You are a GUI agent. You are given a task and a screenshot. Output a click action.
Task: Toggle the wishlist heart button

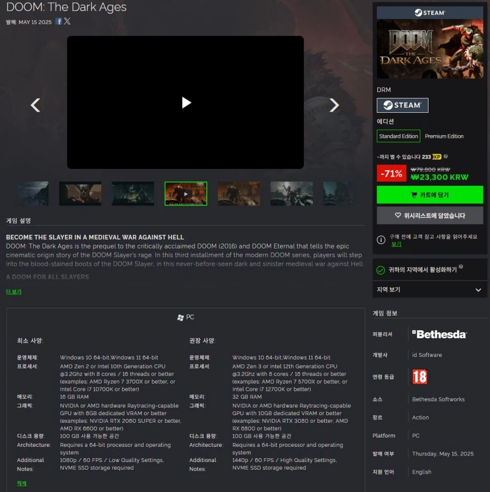pyautogui.click(x=430, y=215)
